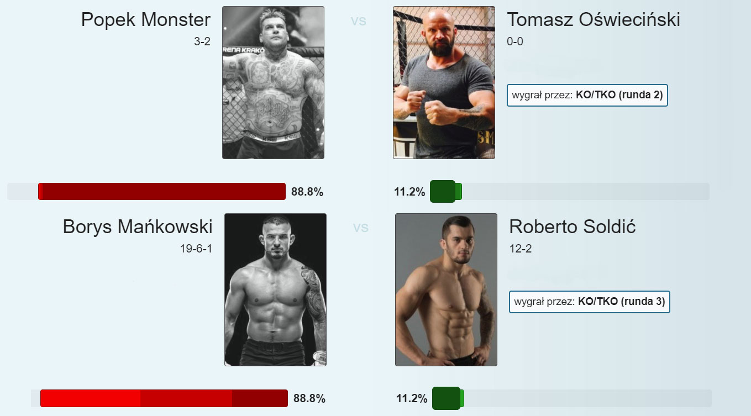The width and height of the screenshot is (751, 416).
Task: Click the vs label between Popek and Oświeciński
Action: coord(359,21)
